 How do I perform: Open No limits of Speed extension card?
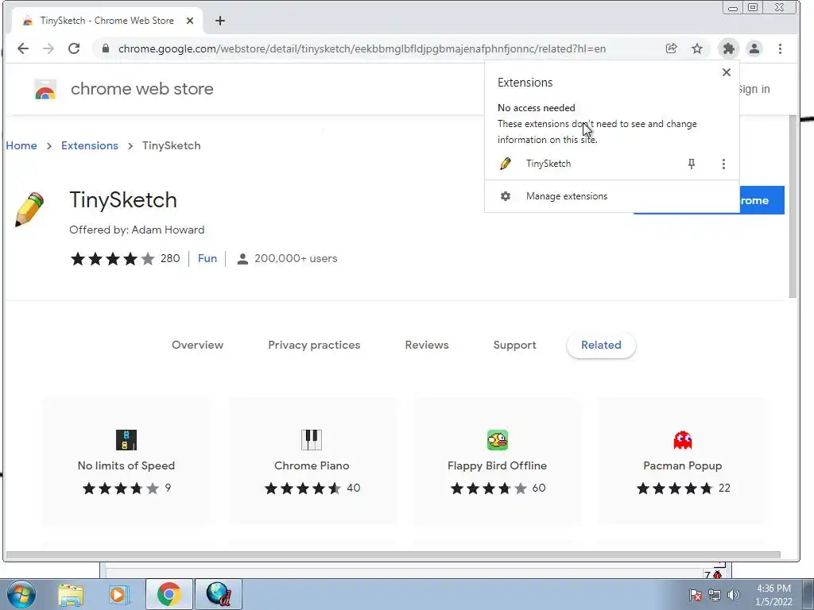coord(126,460)
